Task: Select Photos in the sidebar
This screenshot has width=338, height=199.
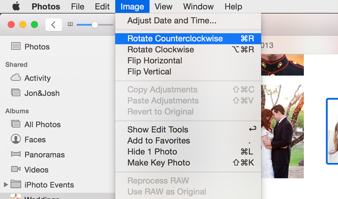Action: pyautogui.click(x=37, y=47)
